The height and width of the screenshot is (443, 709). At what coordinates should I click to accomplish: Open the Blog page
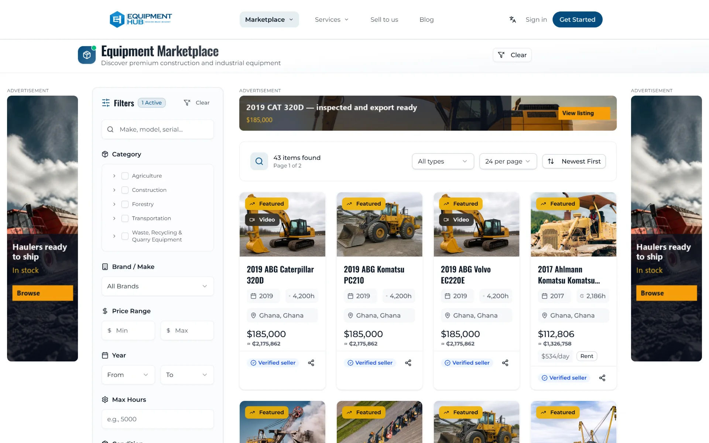tap(427, 20)
